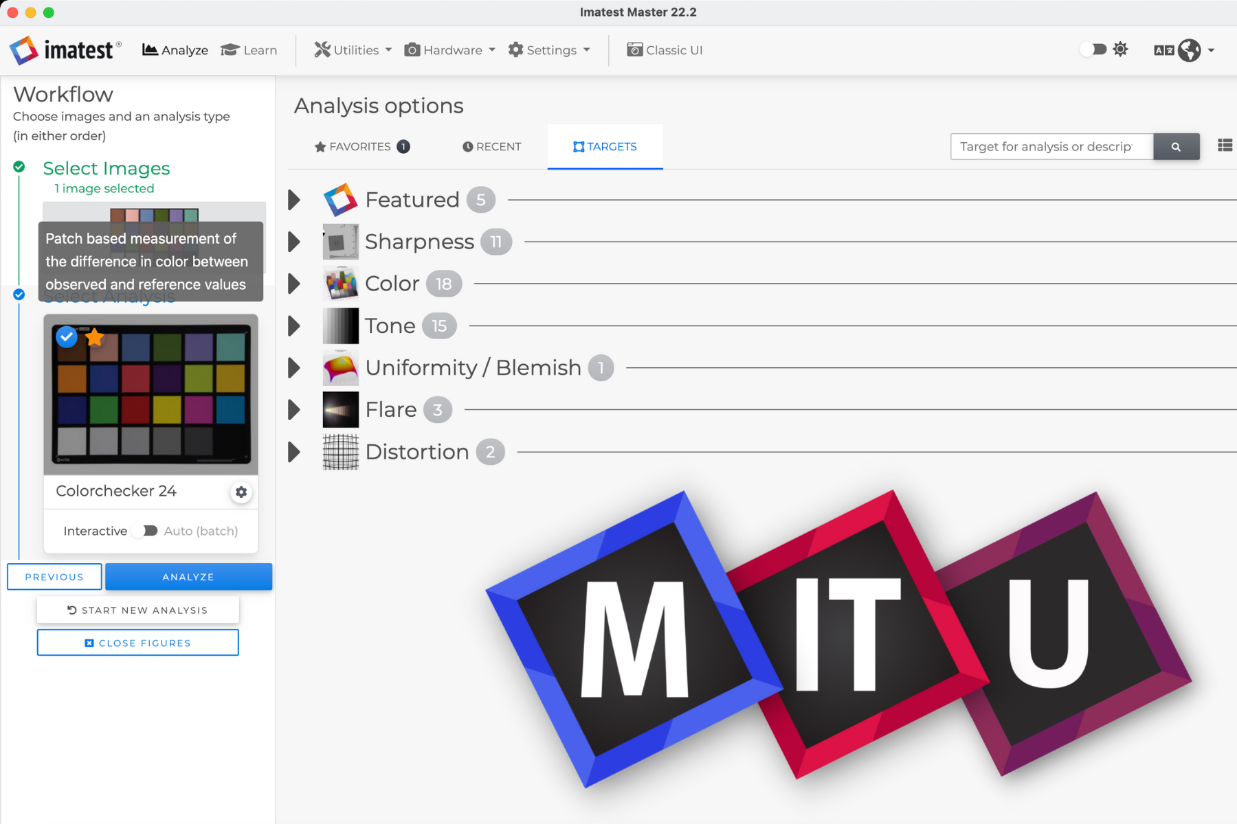Switch to the Recent tab

(492, 146)
